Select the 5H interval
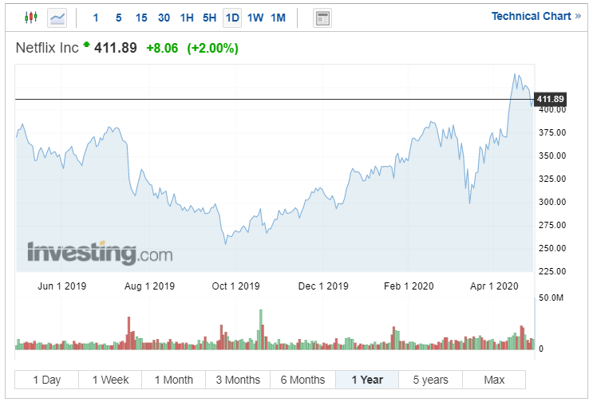Image resolution: width=593 pixels, height=402 pixels. (x=209, y=18)
